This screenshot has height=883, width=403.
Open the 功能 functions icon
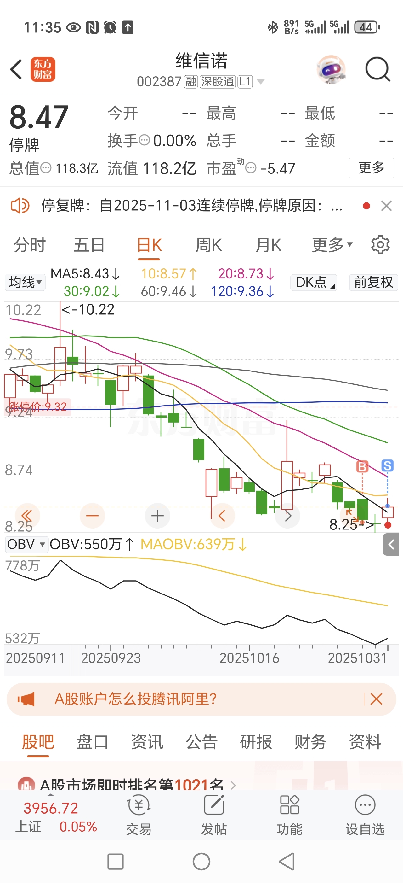pyautogui.click(x=289, y=815)
